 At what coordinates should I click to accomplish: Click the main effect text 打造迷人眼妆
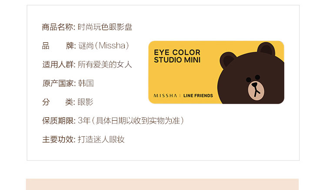pyautogui.click(x=101, y=139)
